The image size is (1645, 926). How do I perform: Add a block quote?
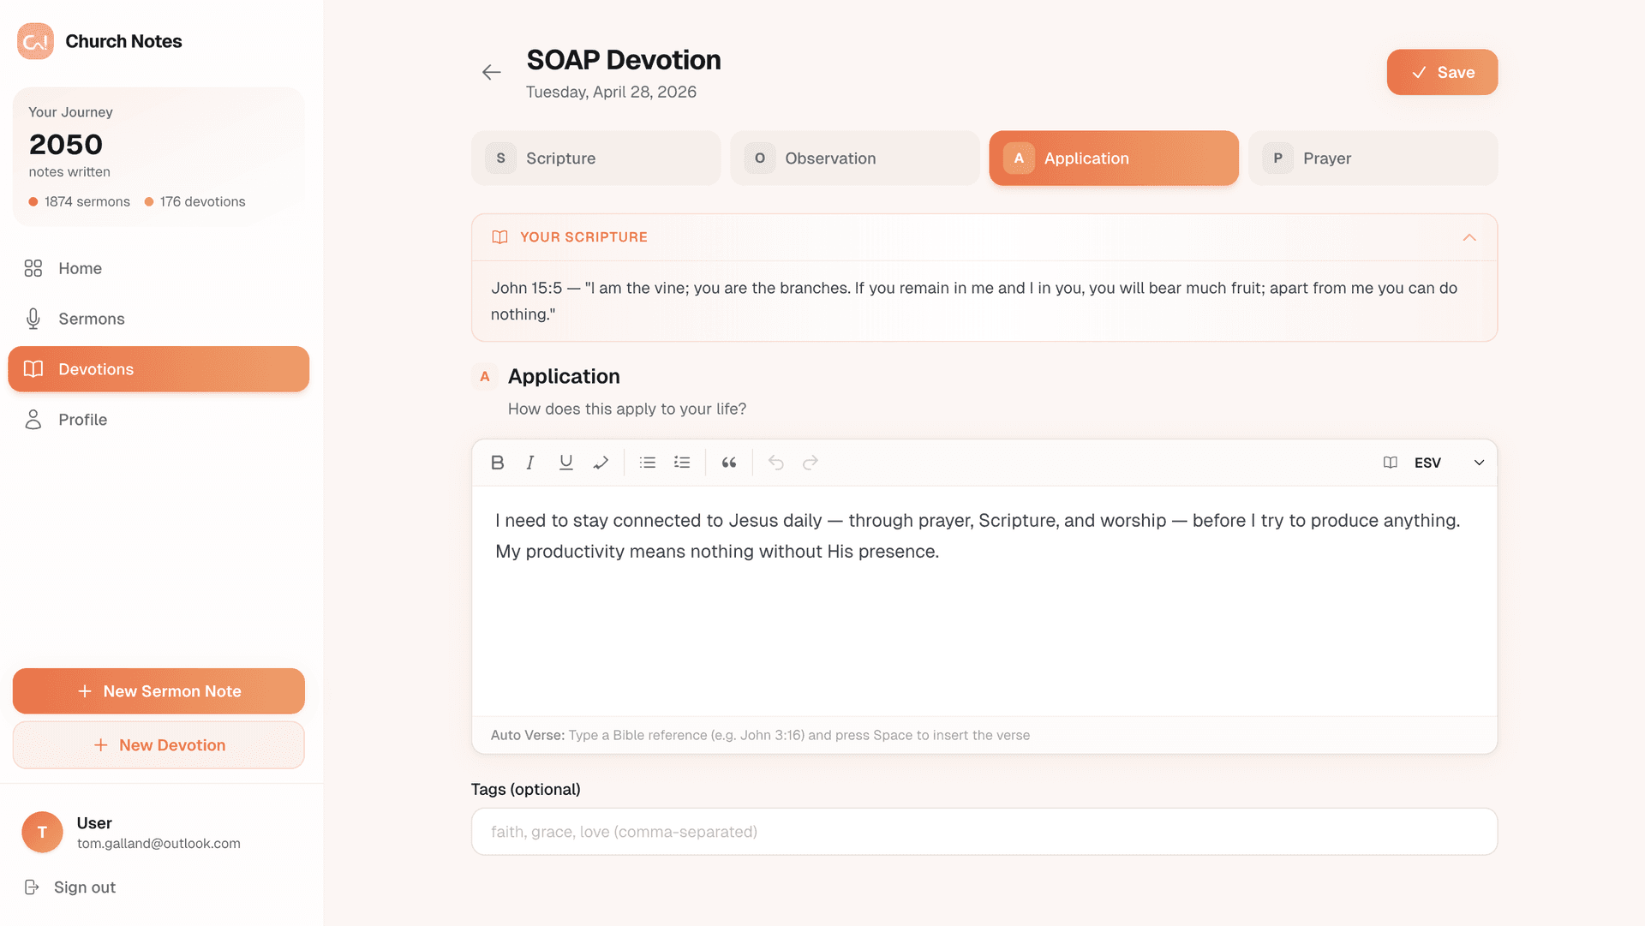[729, 463]
